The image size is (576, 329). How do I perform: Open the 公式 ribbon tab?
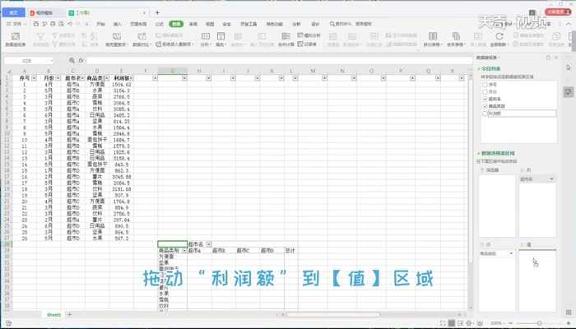[160, 25]
